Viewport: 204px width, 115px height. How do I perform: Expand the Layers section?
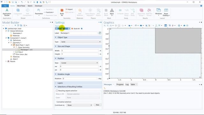55,83
